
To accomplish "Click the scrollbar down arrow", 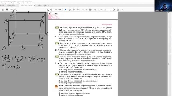I will point(169,95).
